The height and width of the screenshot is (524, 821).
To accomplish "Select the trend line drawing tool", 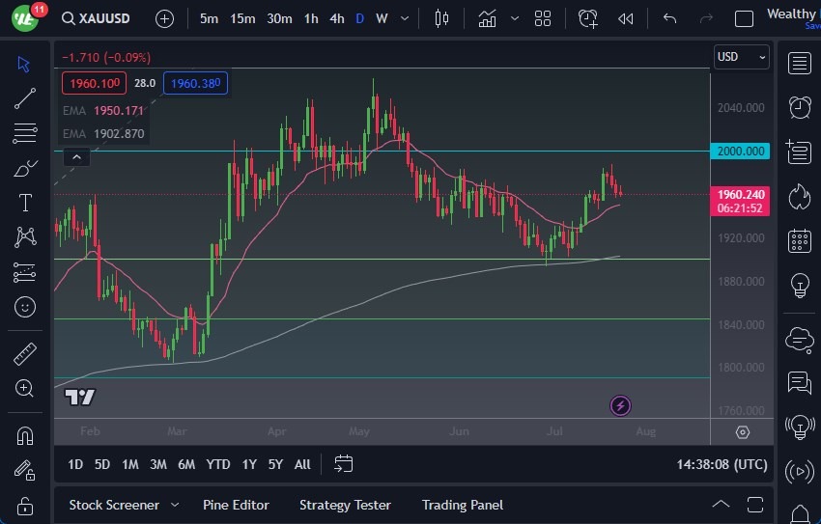I will pos(25,98).
